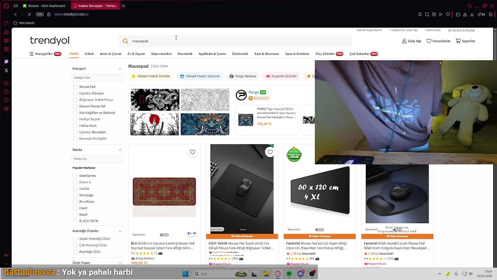Open OBS Studio from the taskbar
497x280 pixels.
point(312,274)
